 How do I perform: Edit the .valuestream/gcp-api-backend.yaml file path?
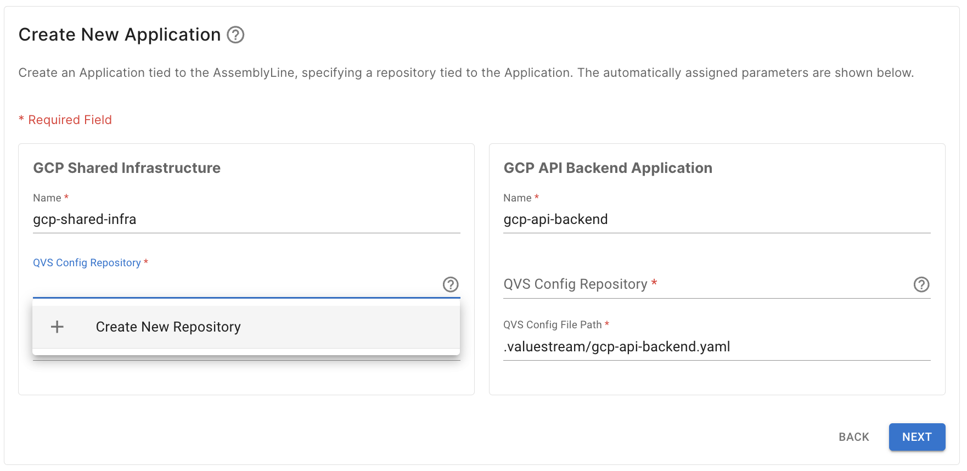[716, 347]
